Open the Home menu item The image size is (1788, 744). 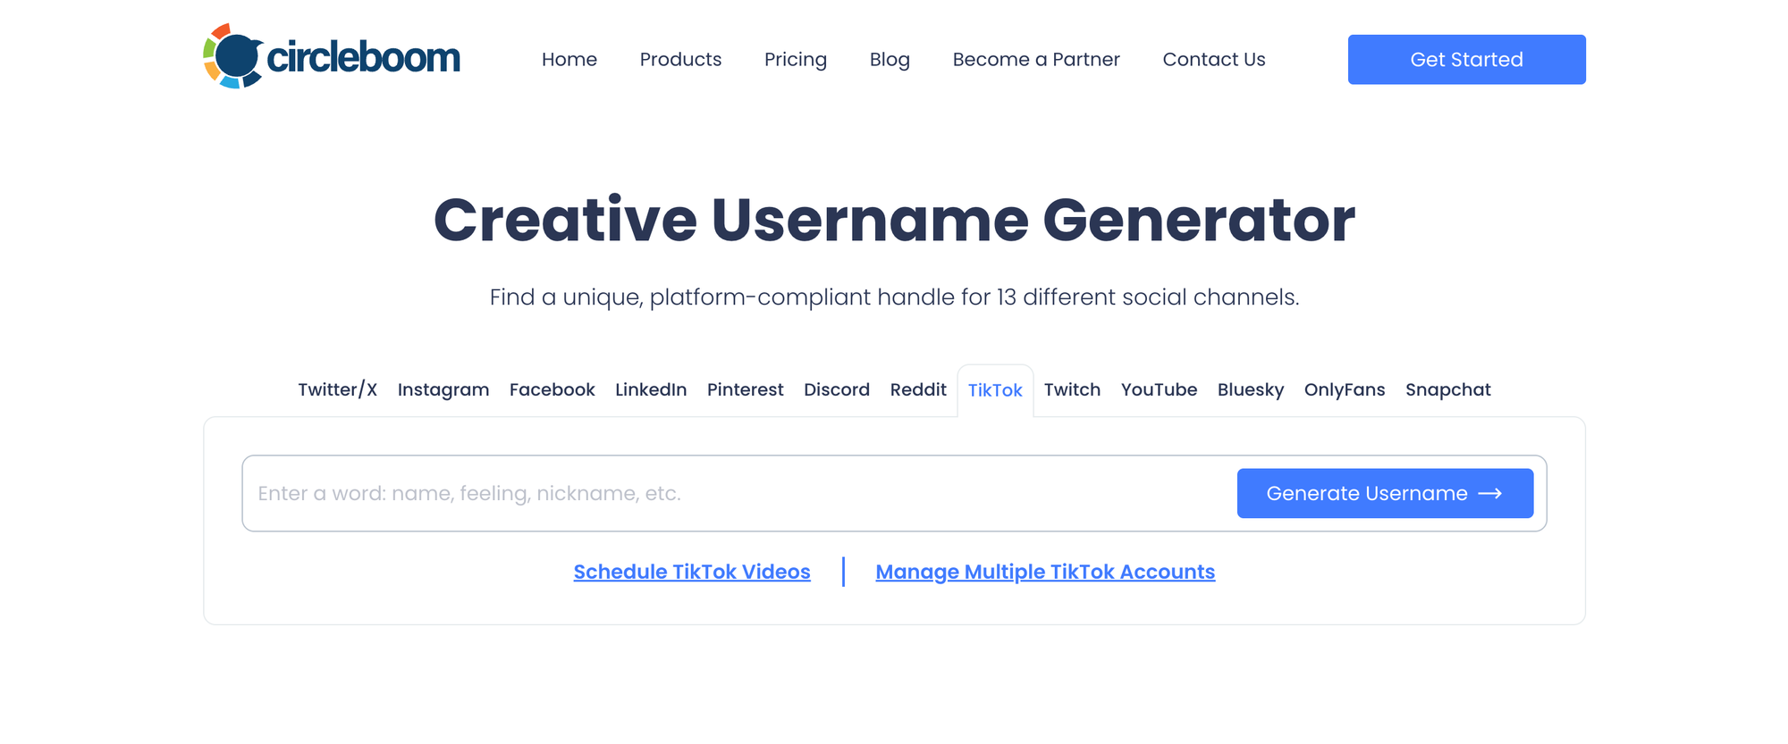click(x=569, y=60)
